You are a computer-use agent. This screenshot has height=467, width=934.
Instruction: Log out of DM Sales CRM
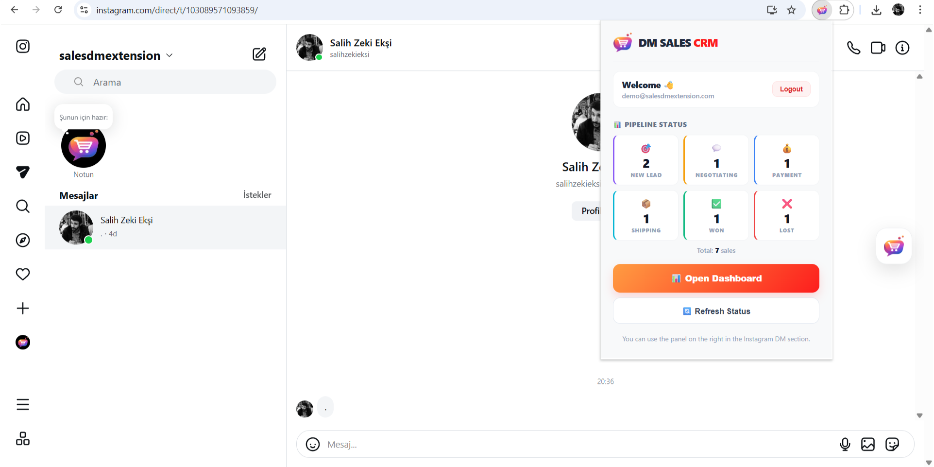pos(791,89)
